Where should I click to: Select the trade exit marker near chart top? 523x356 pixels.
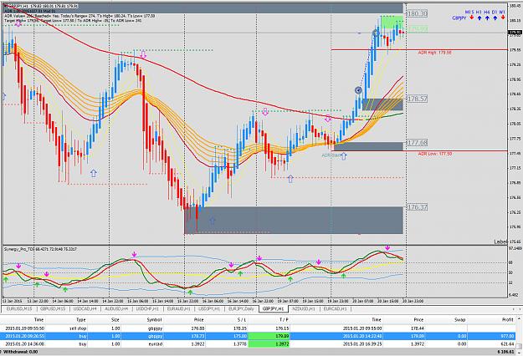coord(376,33)
